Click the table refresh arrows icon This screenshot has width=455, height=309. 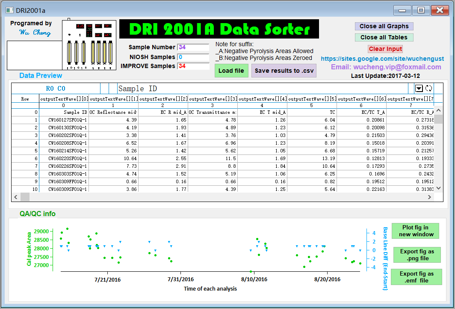coord(428,88)
